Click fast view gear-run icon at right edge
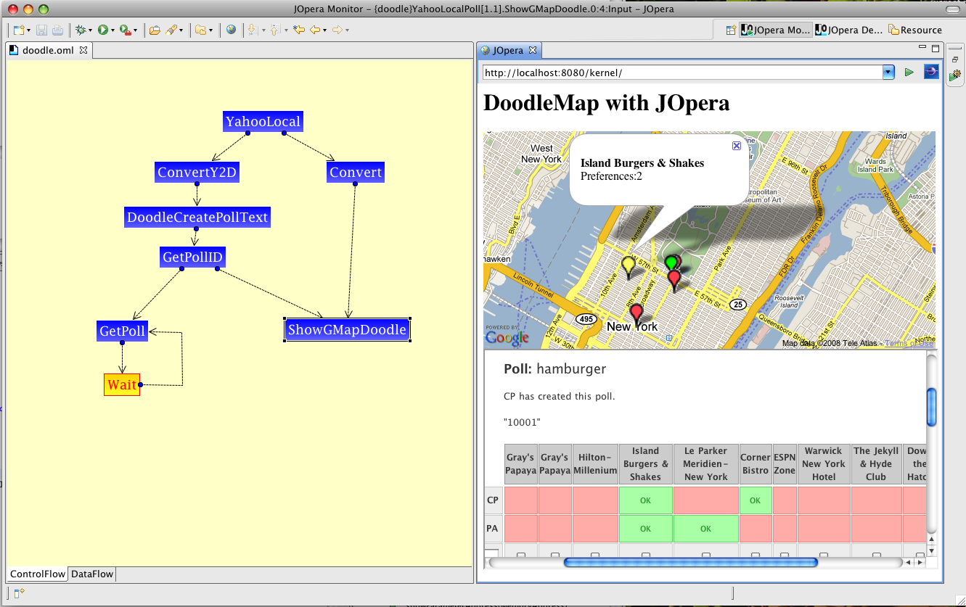This screenshot has width=966, height=607. pos(957,74)
